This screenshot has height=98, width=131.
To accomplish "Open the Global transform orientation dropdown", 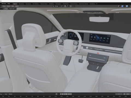I will 56,6.
